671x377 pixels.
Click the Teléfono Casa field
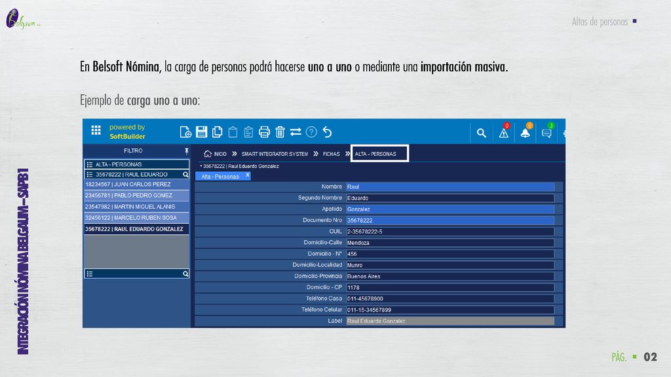[x=450, y=298]
